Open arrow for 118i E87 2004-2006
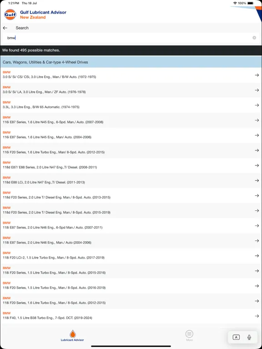 pyautogui.click(x=257, y=241)
